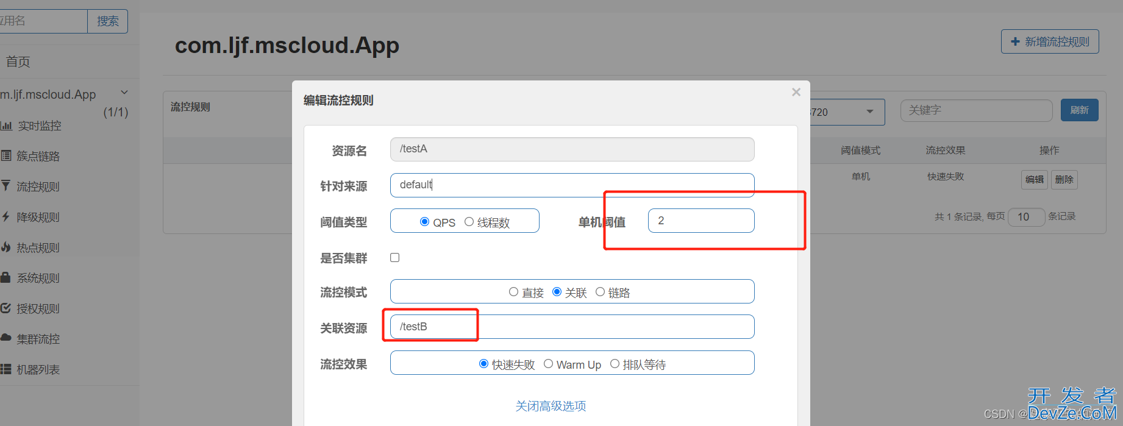Click the (1/1) machine count text
This screenshot has width=1123, height=426.
point(116,112)
